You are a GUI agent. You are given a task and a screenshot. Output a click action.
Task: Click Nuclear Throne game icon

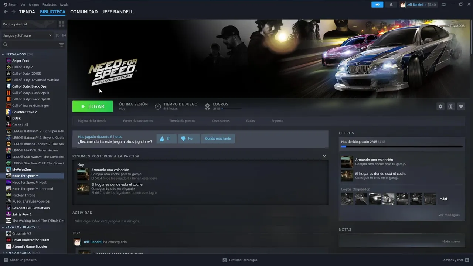(x=8, y=195)
